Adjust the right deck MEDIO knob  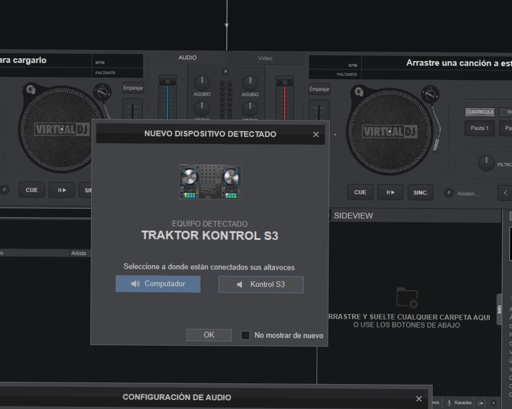tap(250, 109)
